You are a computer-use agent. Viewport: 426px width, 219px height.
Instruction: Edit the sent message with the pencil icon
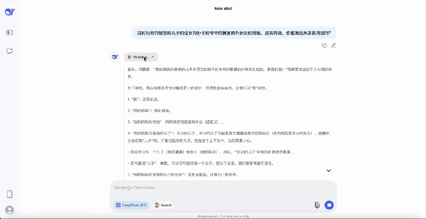point(334,45)
